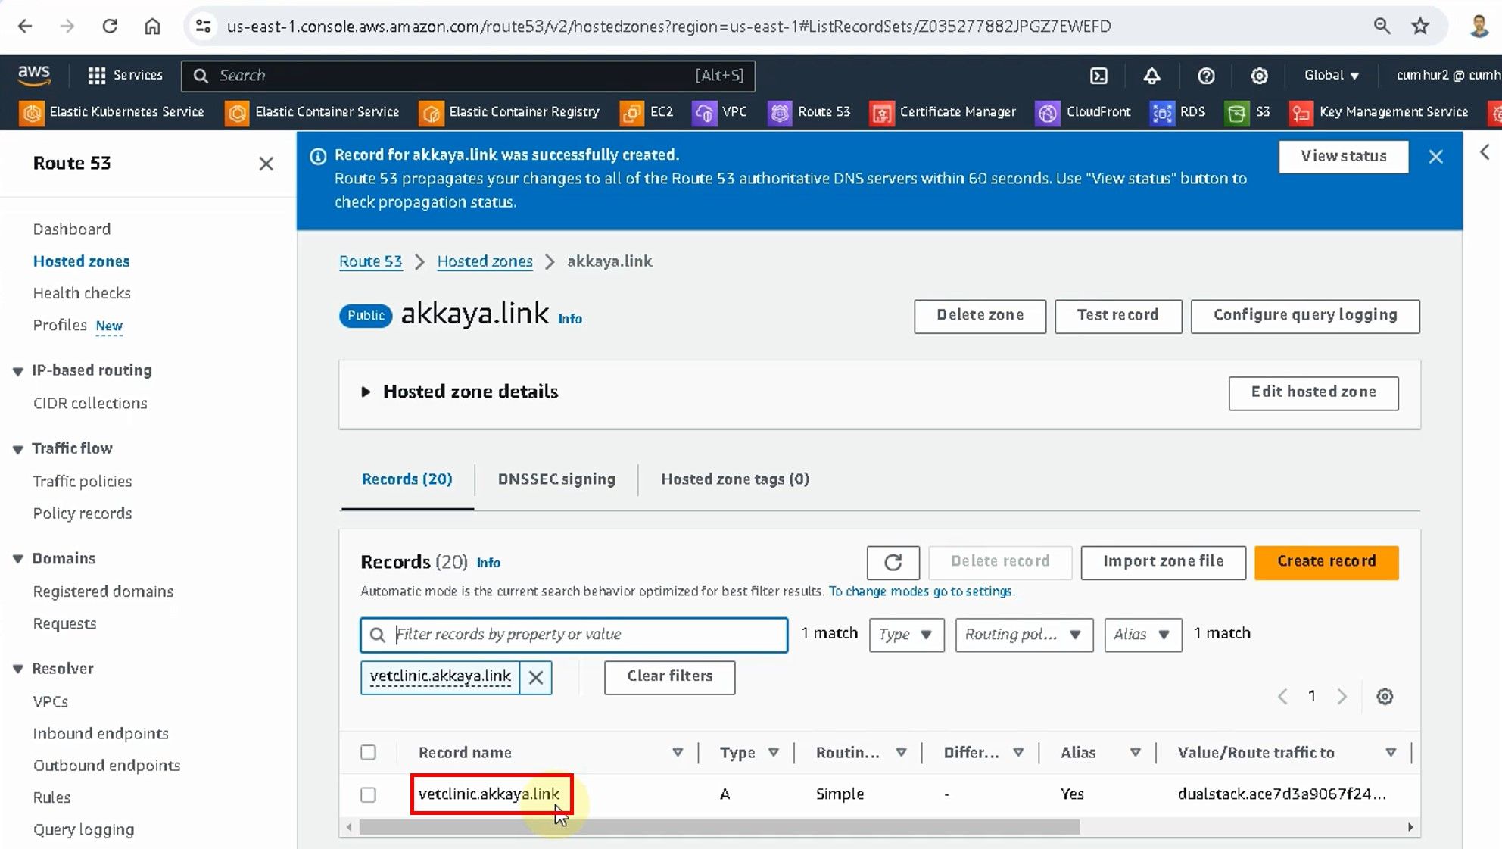Click the Create record button
The image size is (1502, 849).
click(x=1326, y=562)
